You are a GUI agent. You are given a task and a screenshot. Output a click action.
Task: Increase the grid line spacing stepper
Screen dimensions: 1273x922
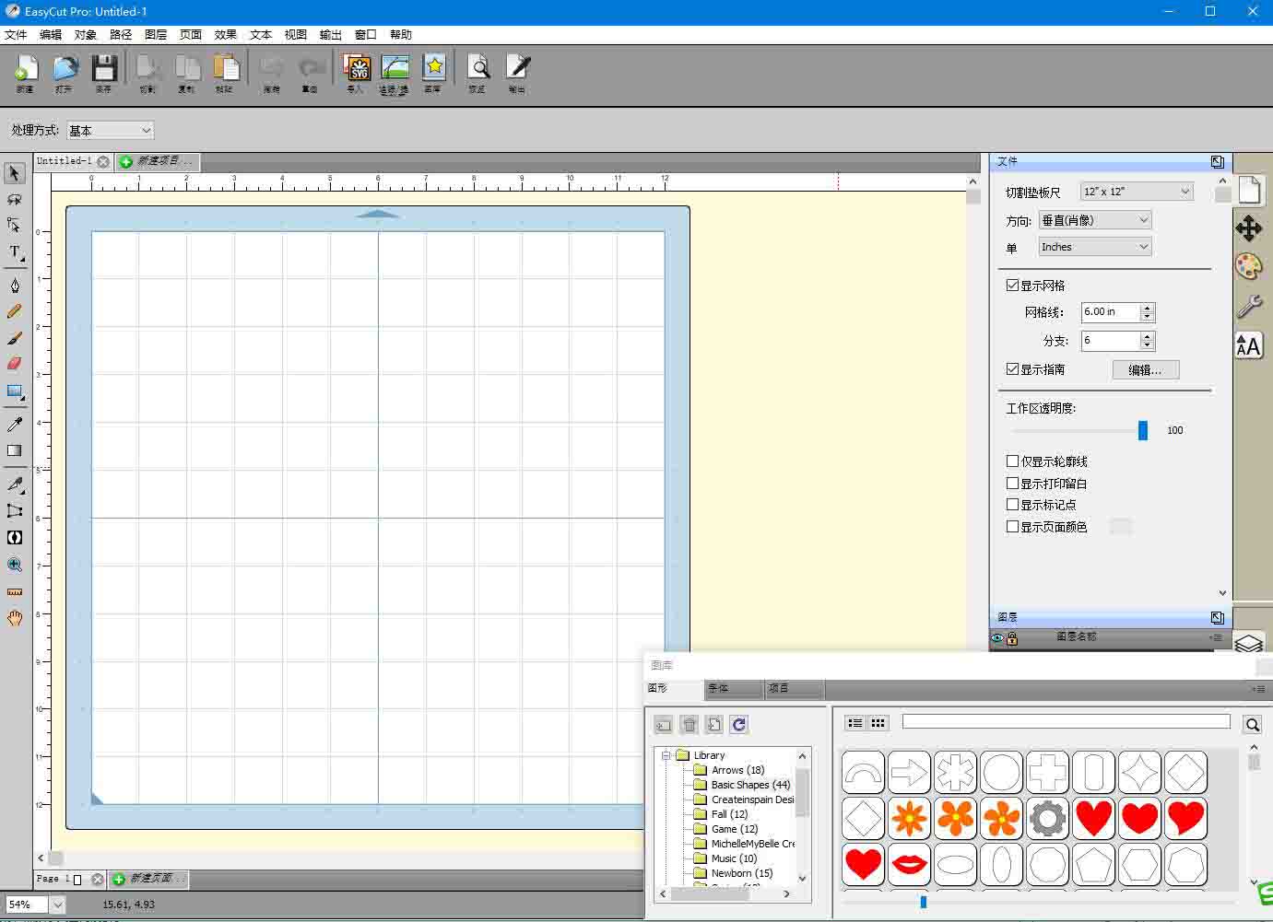(1148, 309)
